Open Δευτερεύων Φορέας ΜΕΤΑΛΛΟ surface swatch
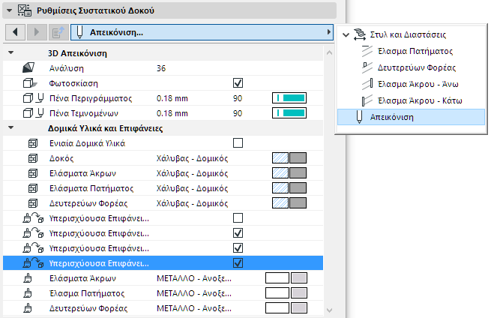Viewport: 491px width, 318px height. point(286,308)
